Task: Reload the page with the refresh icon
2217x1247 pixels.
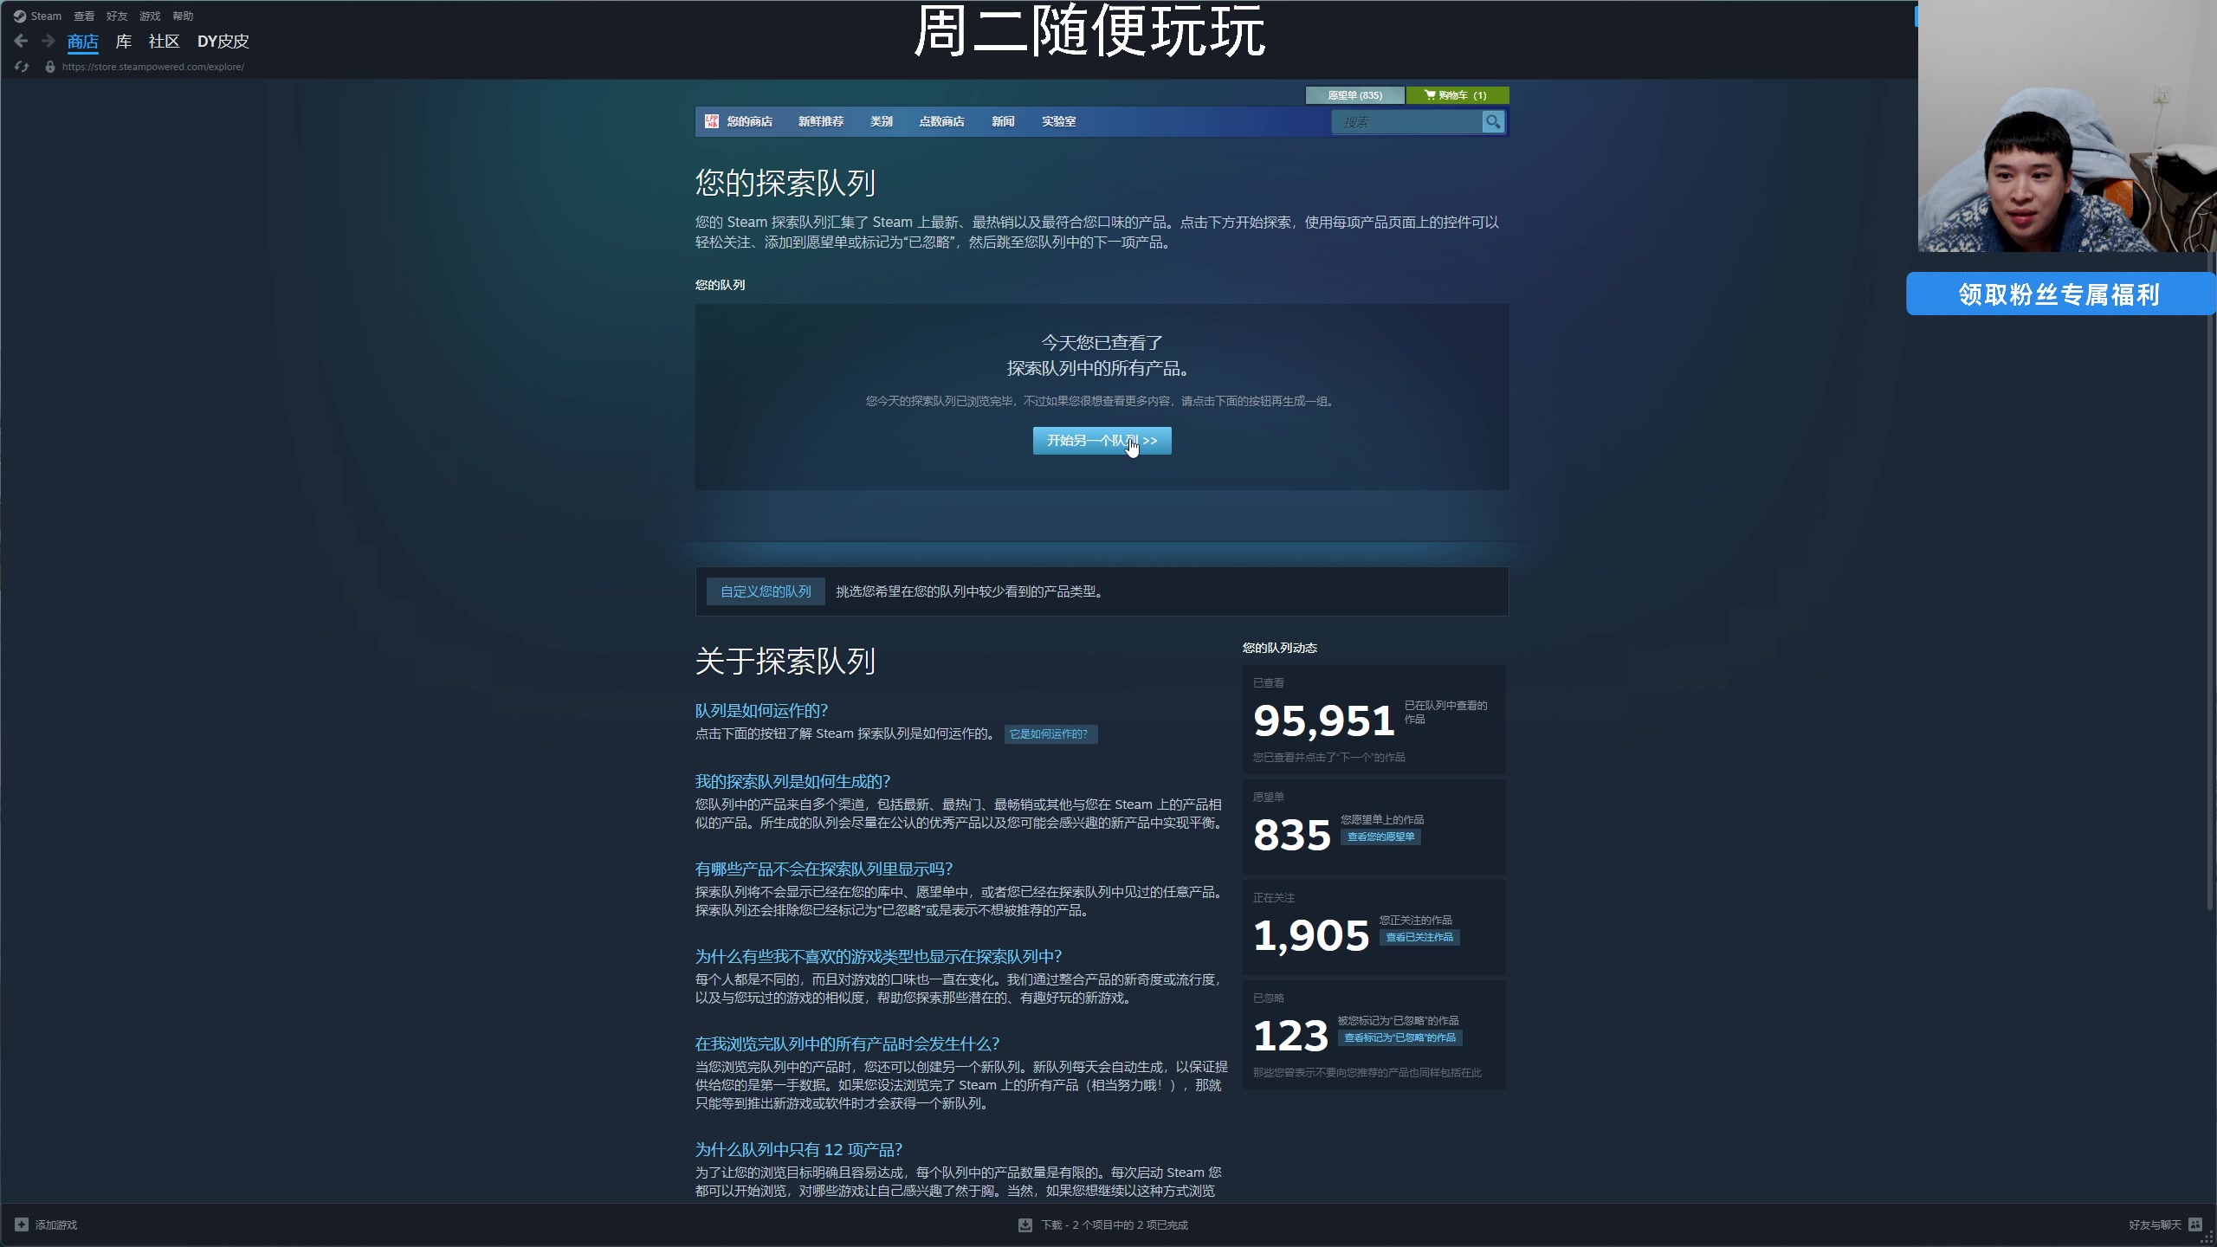Action: 22,67
